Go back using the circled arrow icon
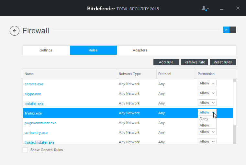246x165 pixels. 15,31
